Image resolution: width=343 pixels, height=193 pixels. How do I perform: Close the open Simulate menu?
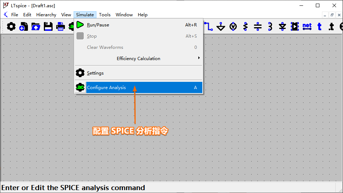[x=85, y=14]
